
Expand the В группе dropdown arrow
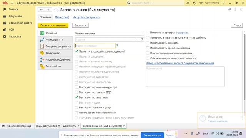coord(138,39)
